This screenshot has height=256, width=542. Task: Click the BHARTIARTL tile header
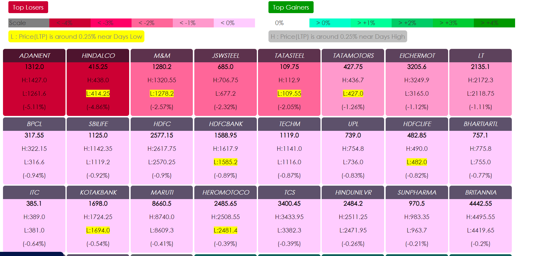coord(480,124)
